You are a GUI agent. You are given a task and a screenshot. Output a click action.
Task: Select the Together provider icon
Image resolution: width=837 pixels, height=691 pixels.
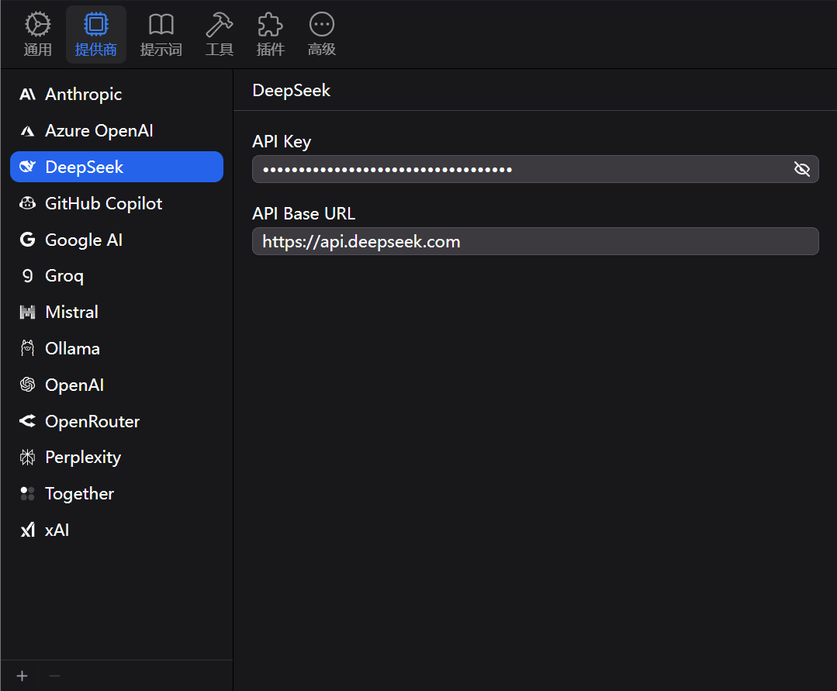[27, 493]
